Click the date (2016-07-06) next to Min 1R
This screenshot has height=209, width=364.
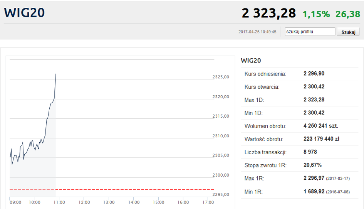(x=338, y=192)
